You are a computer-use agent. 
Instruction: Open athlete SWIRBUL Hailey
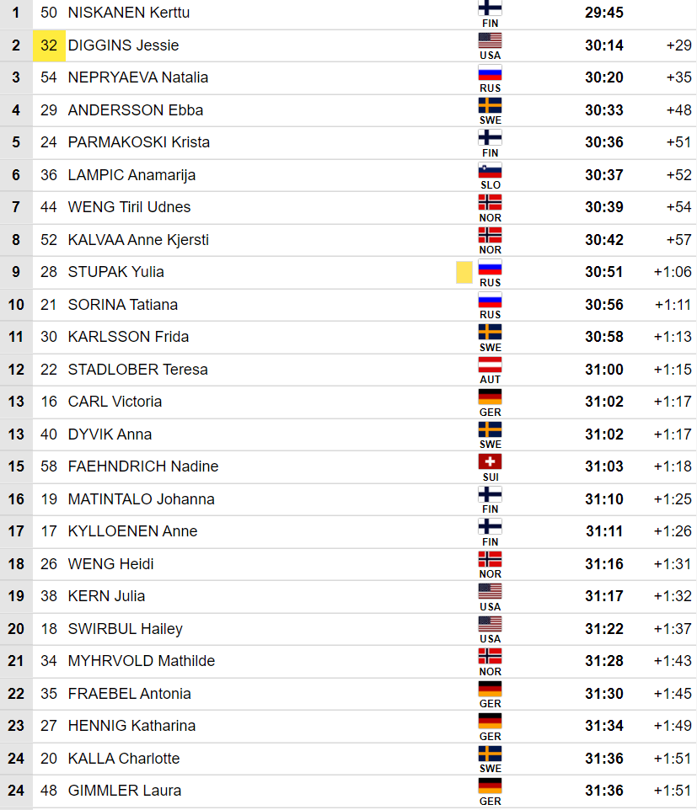125,629
